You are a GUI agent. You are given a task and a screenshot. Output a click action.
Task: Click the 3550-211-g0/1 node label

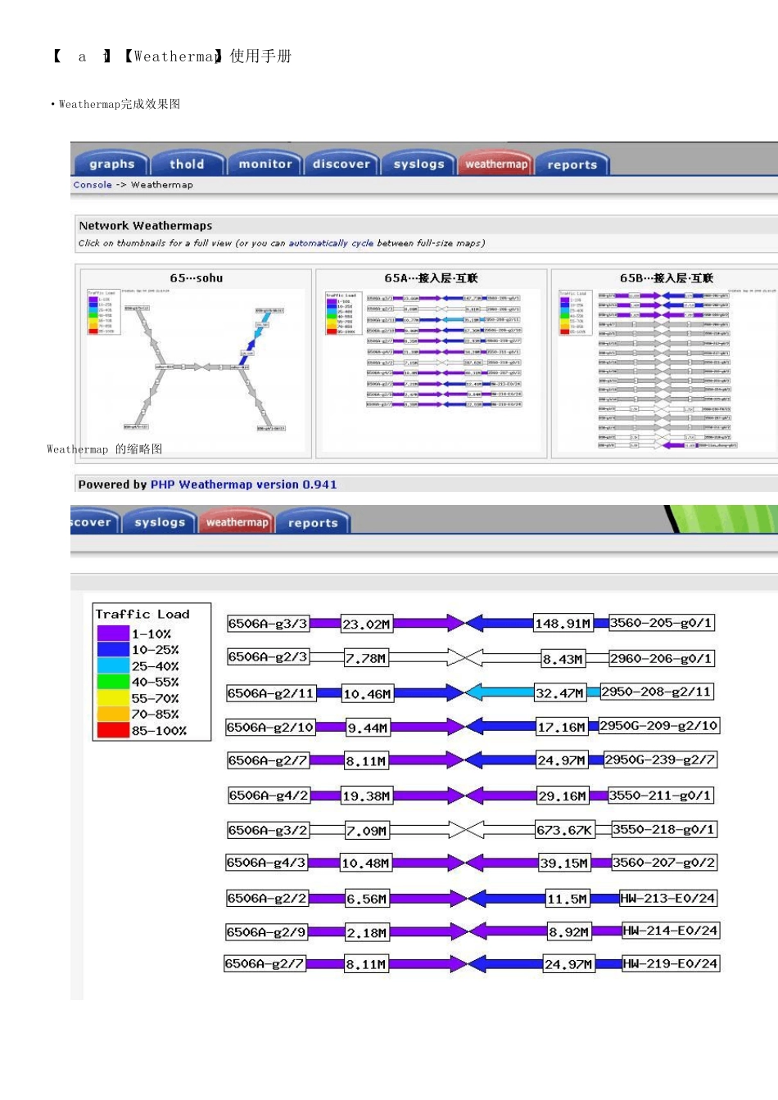pyautogui.click(x=662, y=795)
